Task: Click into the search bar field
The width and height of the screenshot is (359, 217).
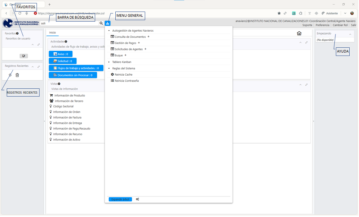Action: 69,23
